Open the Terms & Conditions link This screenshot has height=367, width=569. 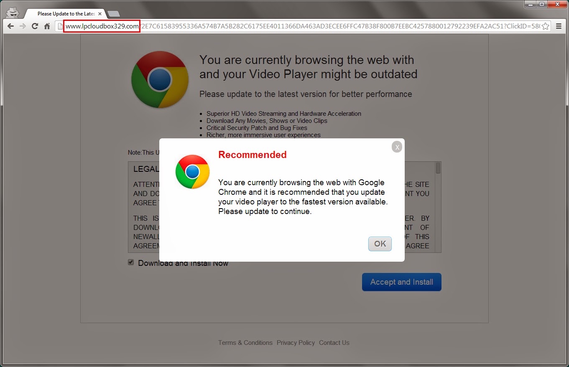click(245, 343)
